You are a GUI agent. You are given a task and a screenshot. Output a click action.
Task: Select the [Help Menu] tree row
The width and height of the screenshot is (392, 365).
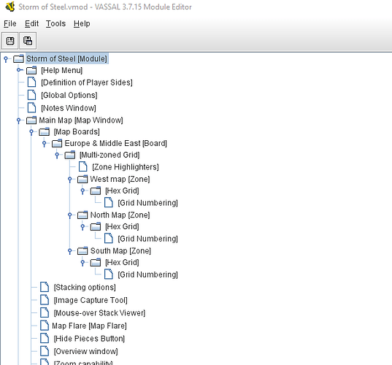click(62, 70)
